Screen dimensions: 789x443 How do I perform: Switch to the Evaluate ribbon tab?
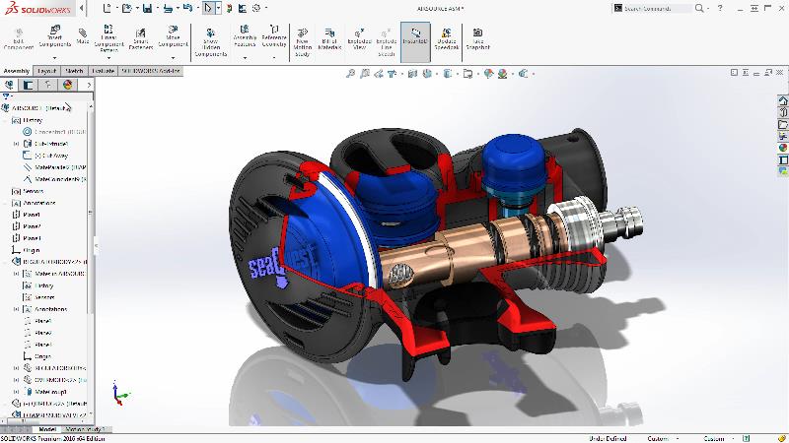tap(104, 71)
